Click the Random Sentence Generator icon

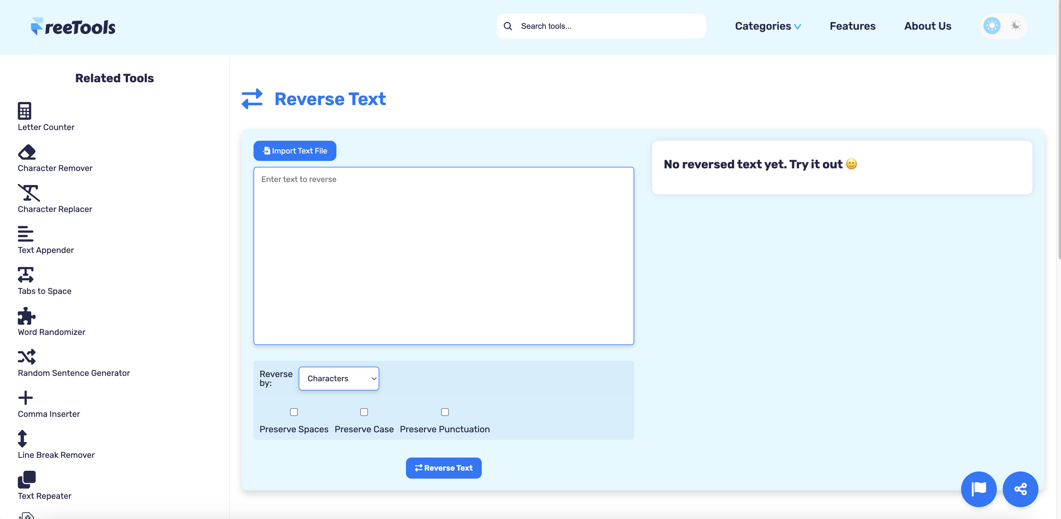[x=26, y=357]
